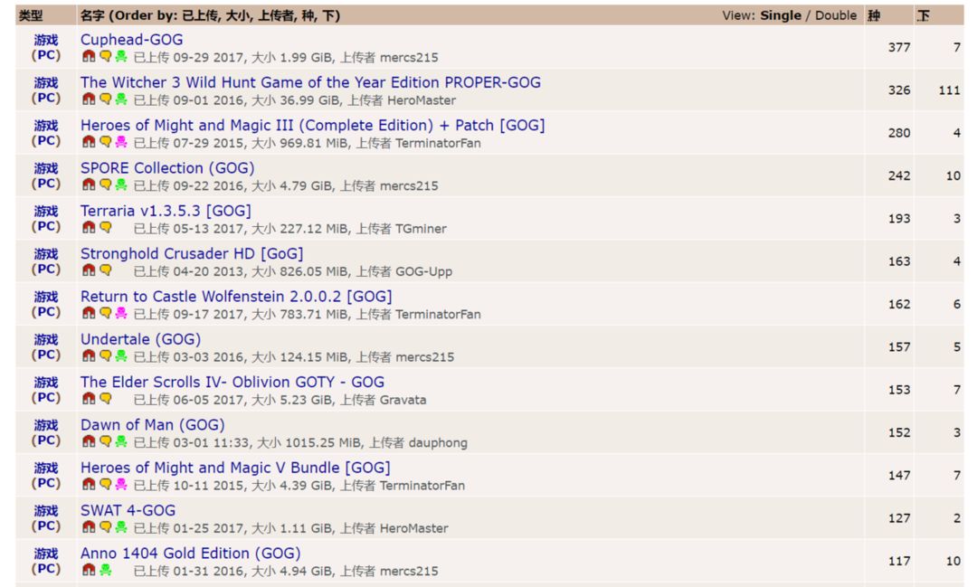Open uploader HeroMaster in The Witcher 3 row

click(x=422, y=100)
